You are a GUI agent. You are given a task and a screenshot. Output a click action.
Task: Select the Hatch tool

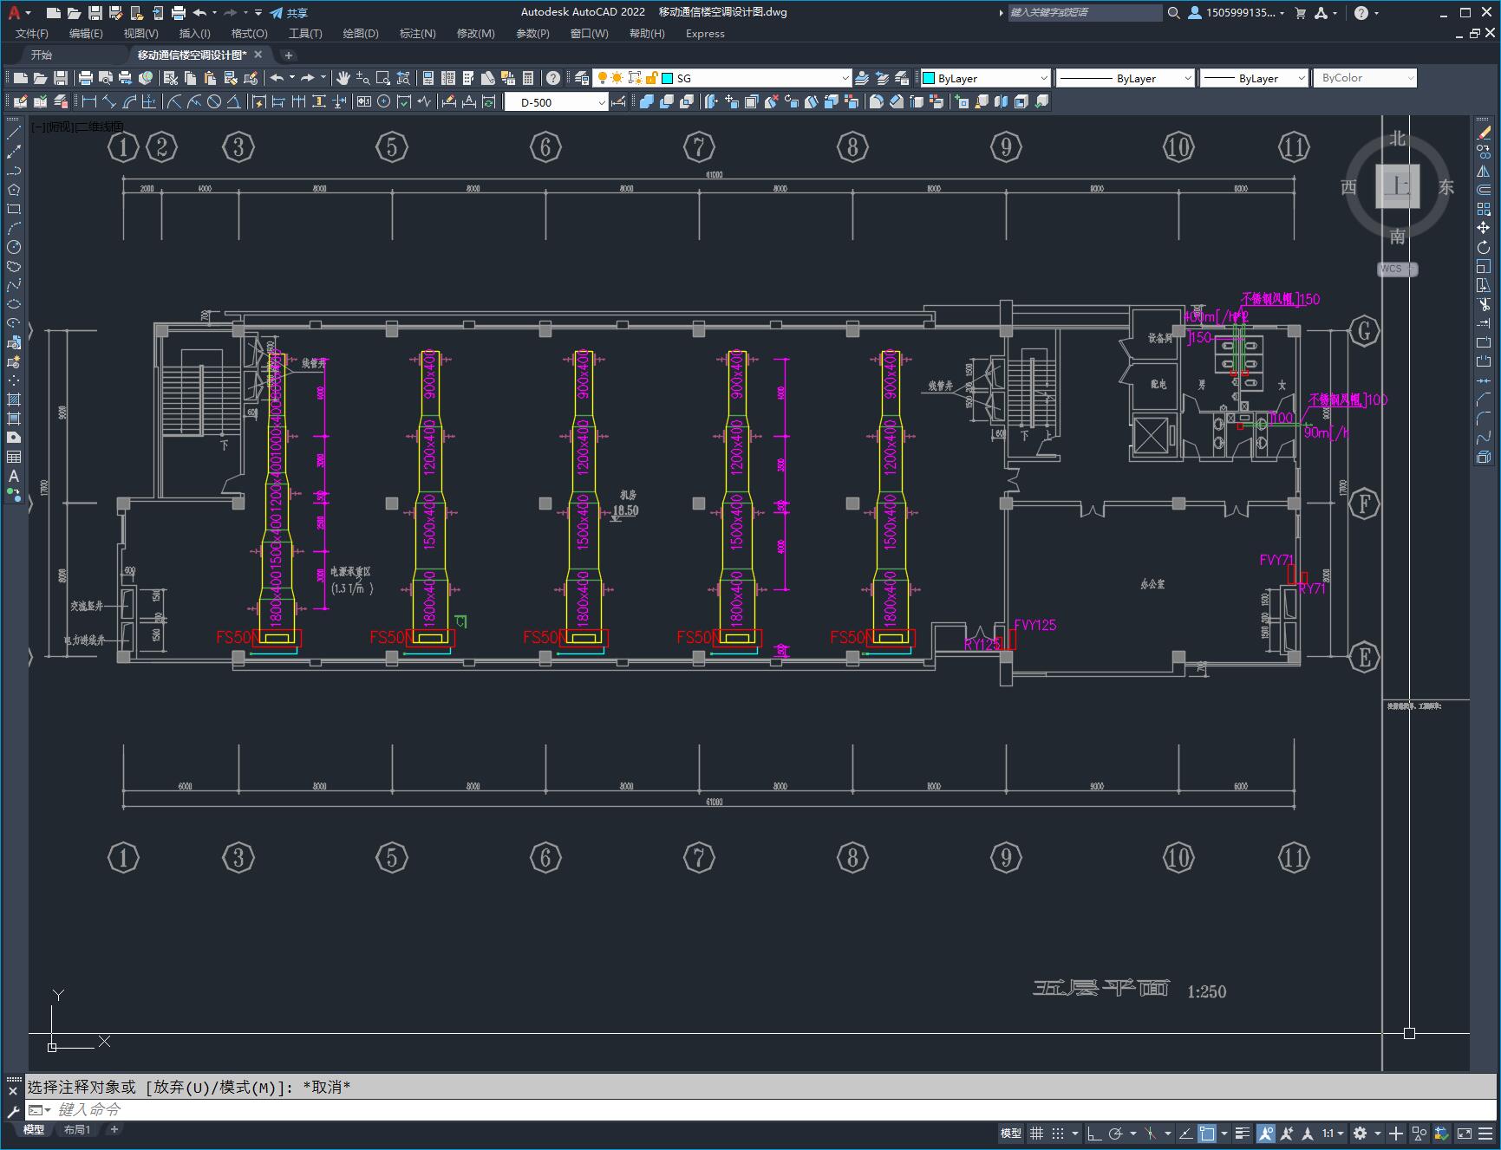point(14,400)
